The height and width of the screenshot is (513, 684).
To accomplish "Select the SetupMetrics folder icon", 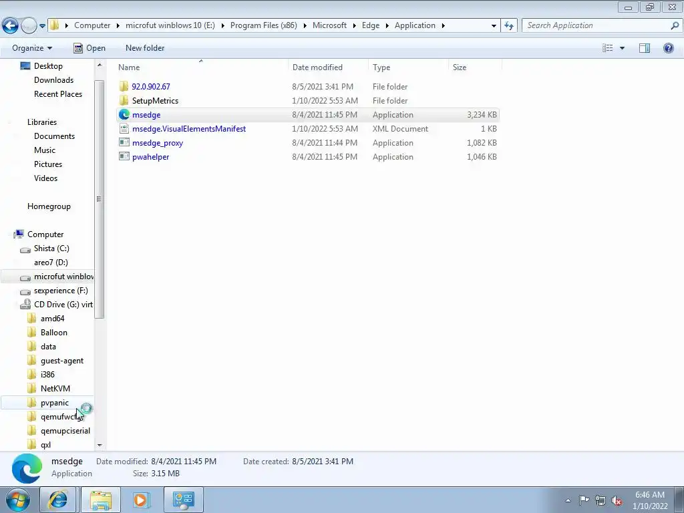I will pyautogui.click(x=124, y=100).
